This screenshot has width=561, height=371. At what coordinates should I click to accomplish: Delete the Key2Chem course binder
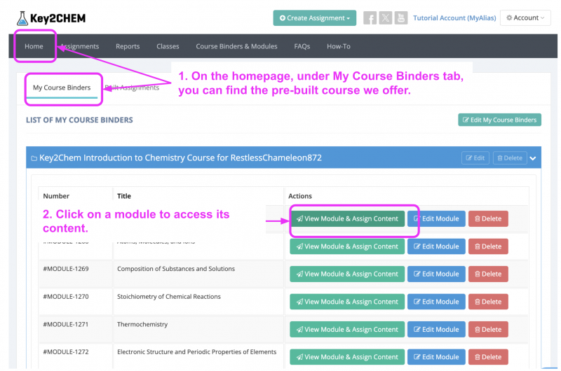[x=509, y=158]
